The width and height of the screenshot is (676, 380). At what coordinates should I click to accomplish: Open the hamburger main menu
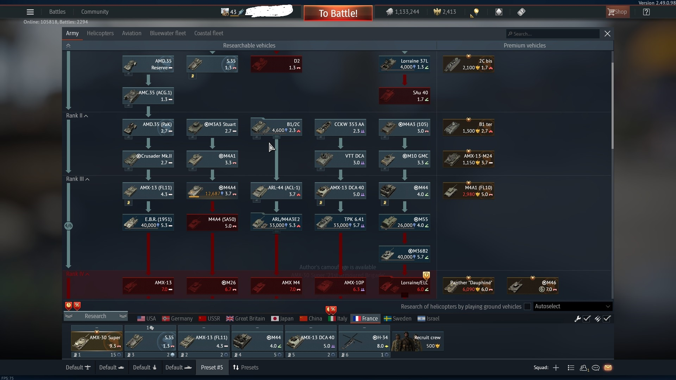(30, 12)
